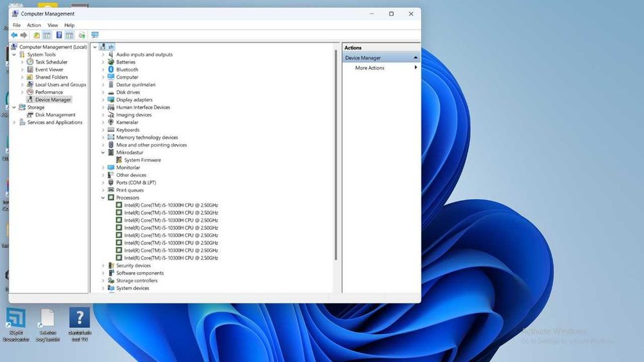Select Memory technology devices

click(147, 138)
